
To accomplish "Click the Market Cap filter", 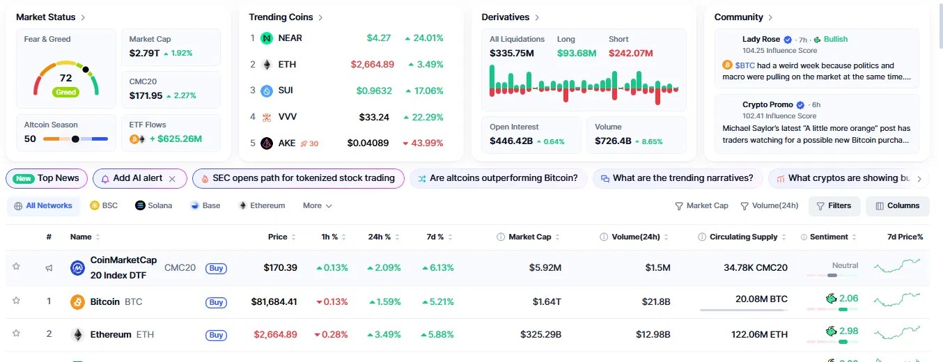I will coord(701,206).
